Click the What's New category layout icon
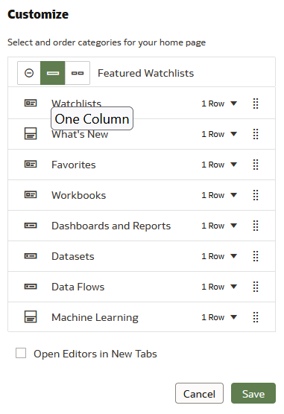 point(31,133)
